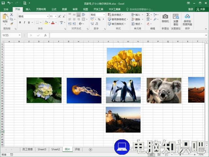Click the Fill down arrow icon
The height and width of the screenshot is (157, 209).
[148, 19]
